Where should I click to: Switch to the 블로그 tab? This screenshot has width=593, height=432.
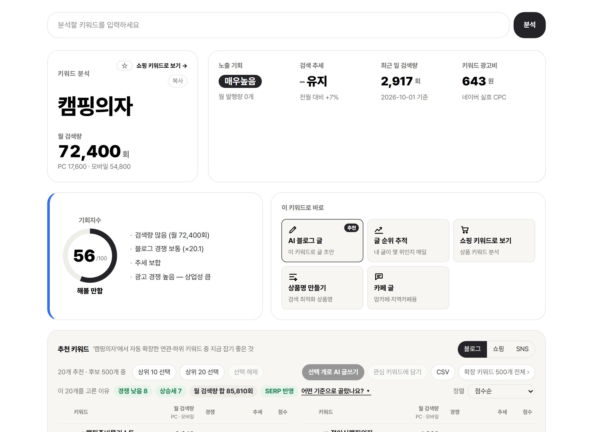472,349
